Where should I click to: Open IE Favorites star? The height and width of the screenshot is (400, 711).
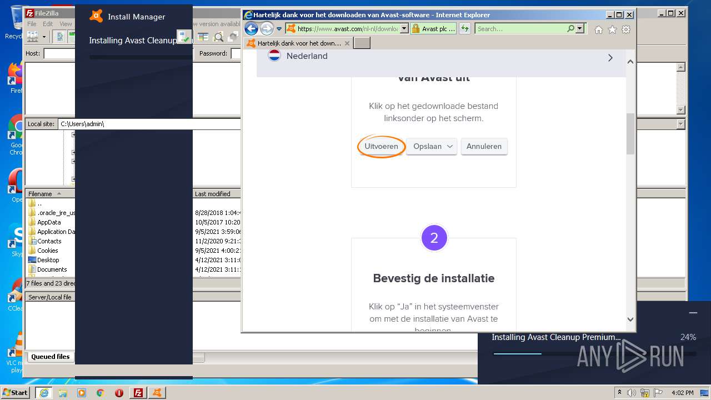(612, 30)
